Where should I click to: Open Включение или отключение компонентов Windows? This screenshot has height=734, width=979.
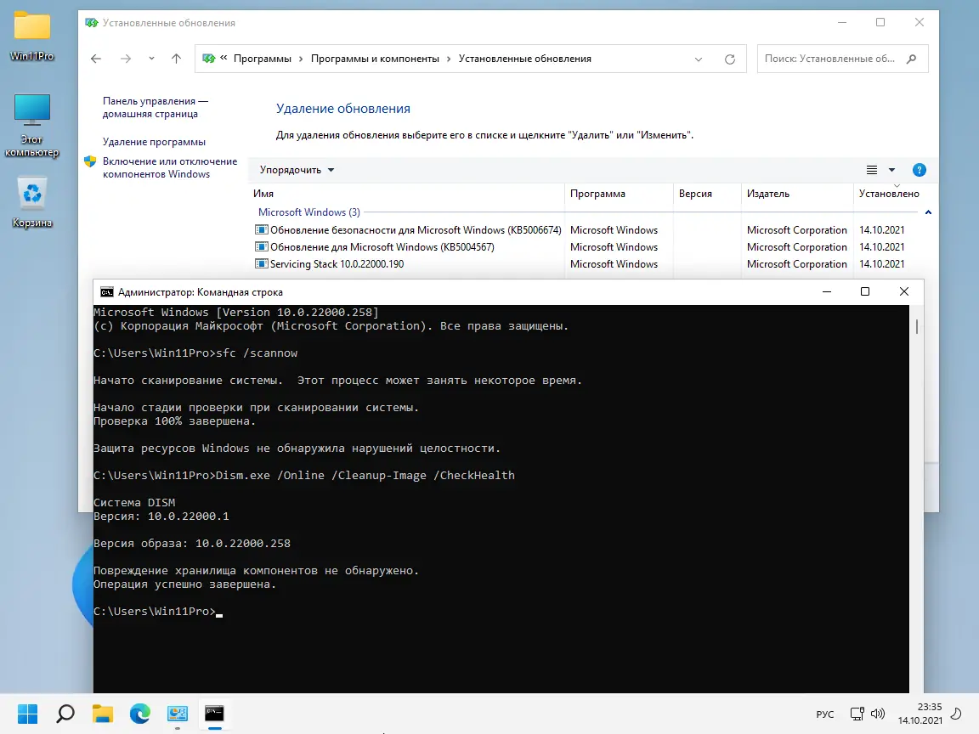click(x=168, y=167)
